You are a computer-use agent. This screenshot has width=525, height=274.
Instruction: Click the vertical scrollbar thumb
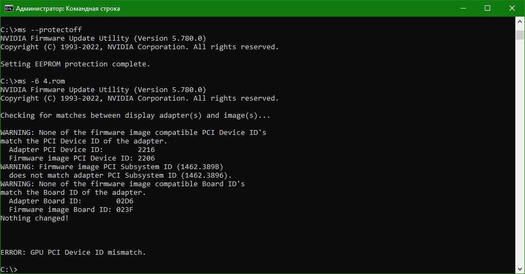[x=520, y=35]
